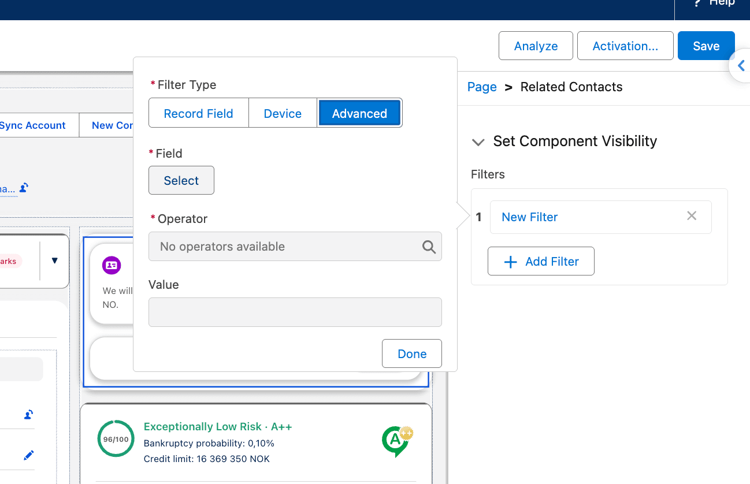Remove the New Filter with the X icon
The width and height of the screenshot is (750, 484).
[692, 216]
